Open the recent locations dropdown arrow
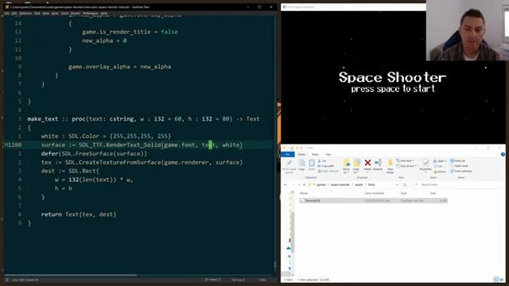This screenshot has height=286, width=509. pos(299,184)
